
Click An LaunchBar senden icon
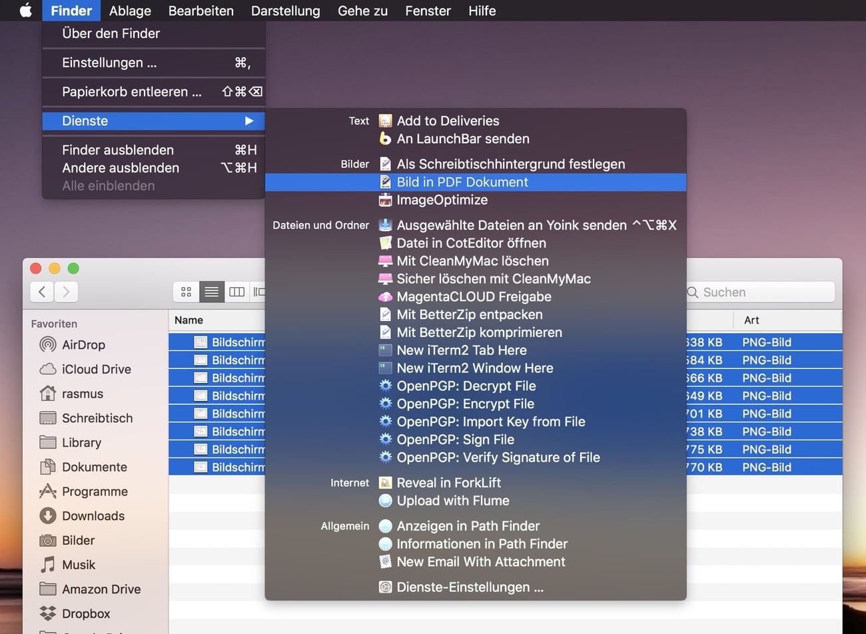(385, 139)
